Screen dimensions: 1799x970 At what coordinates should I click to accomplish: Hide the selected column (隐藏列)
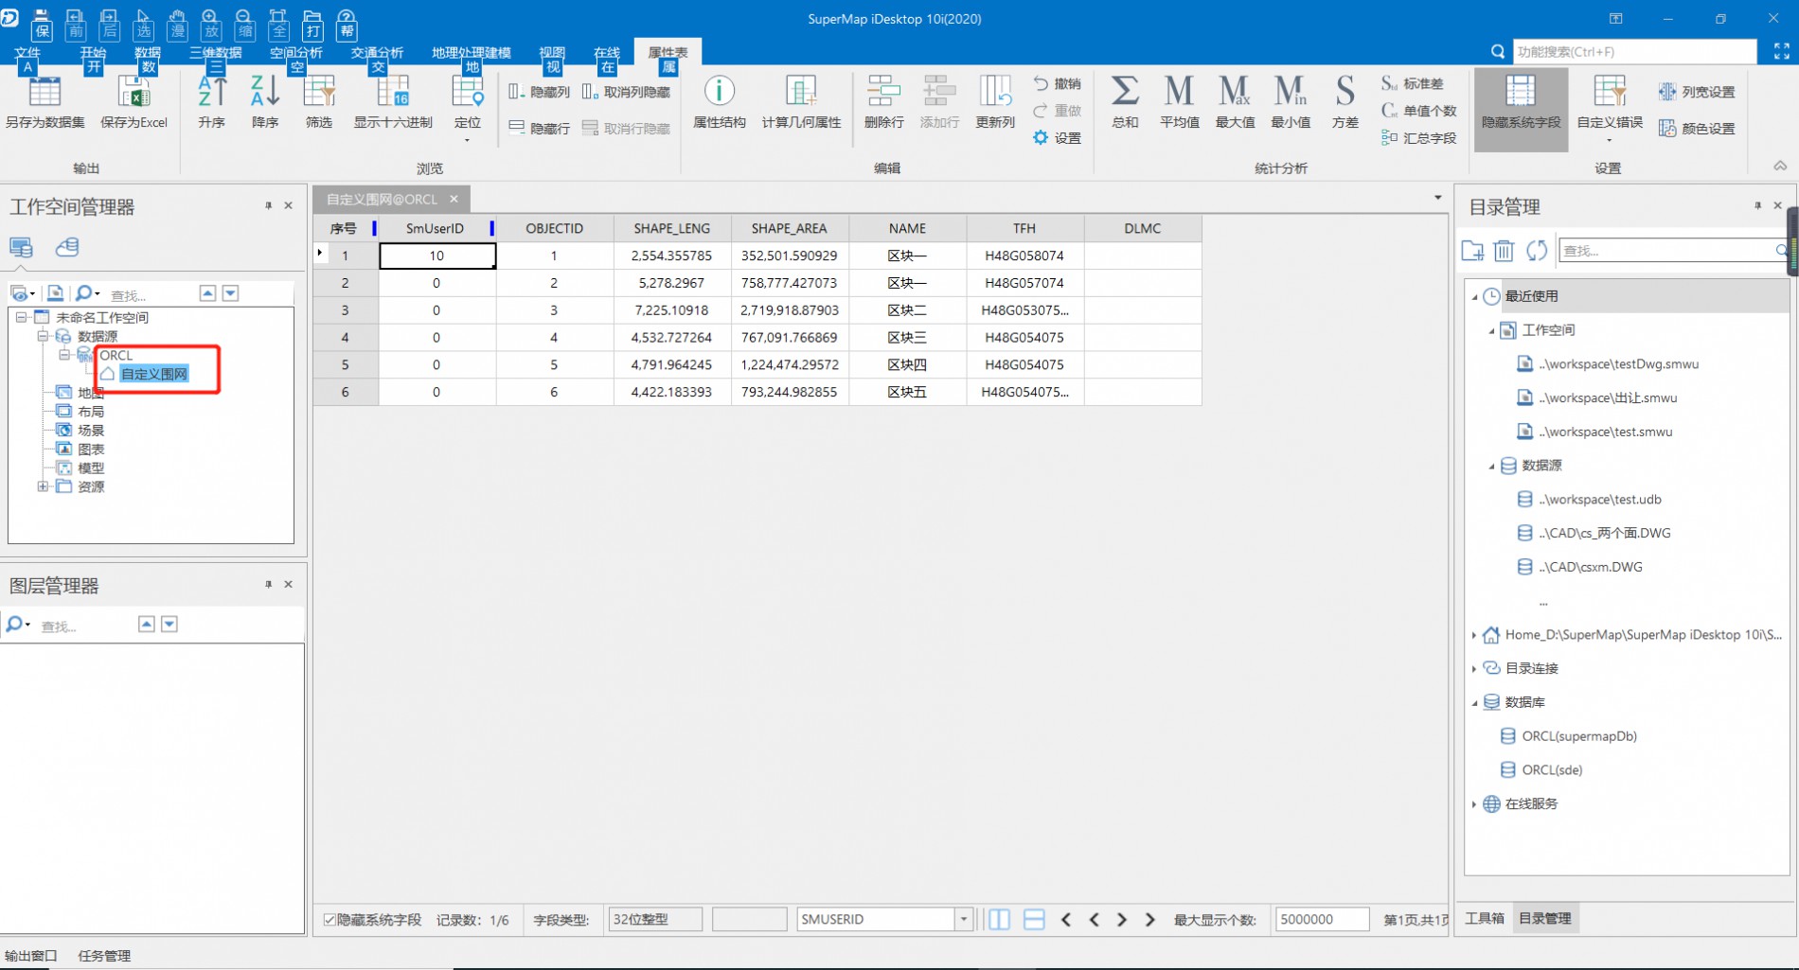point(539,92)
